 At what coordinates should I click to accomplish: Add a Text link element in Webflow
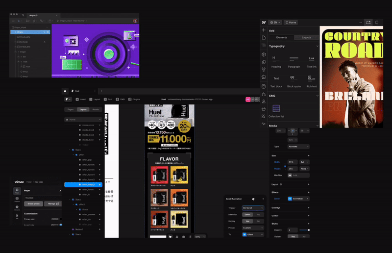(312, 62)
